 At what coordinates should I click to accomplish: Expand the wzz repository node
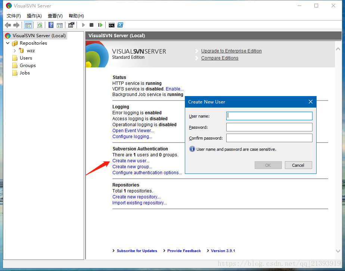click(15, 51)
